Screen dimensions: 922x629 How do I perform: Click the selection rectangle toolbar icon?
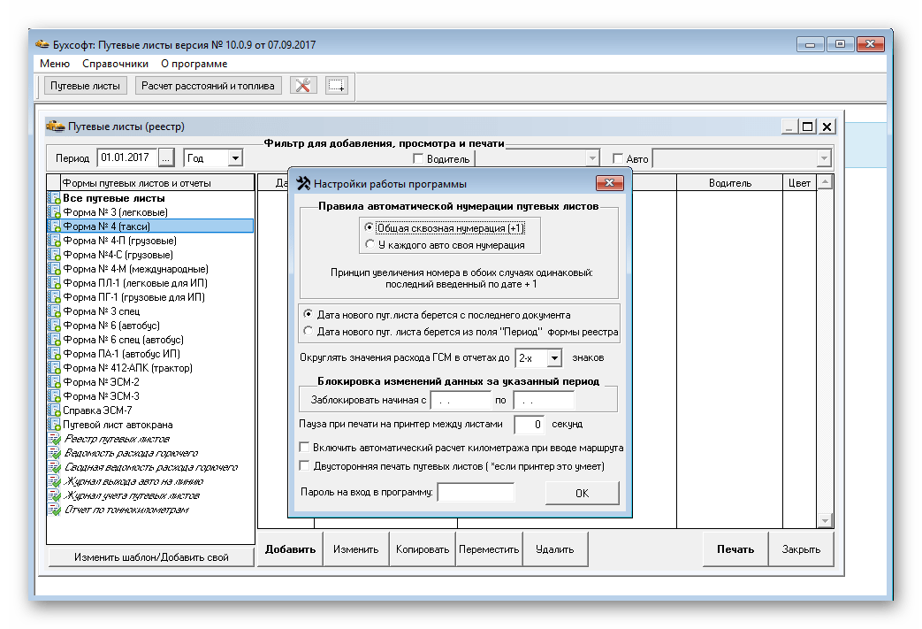coord(336,86)
